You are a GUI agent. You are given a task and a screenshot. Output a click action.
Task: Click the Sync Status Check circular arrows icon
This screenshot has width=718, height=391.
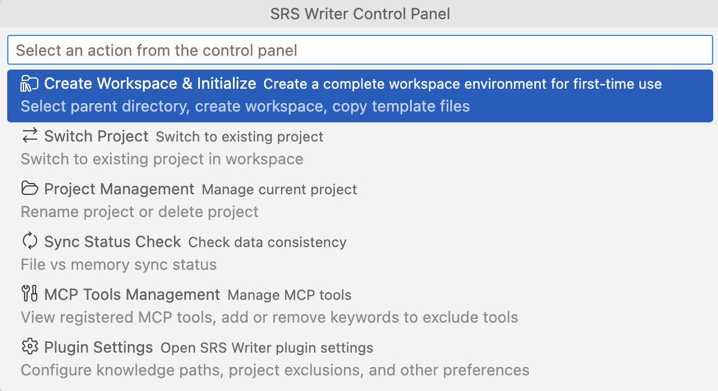click(x=30, y=241)
